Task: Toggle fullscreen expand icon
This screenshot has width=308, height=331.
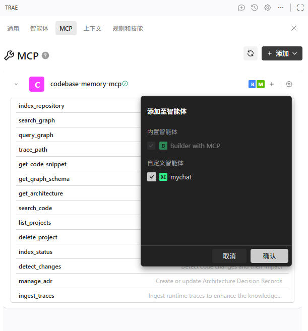Action: click(x=300, y=8)
